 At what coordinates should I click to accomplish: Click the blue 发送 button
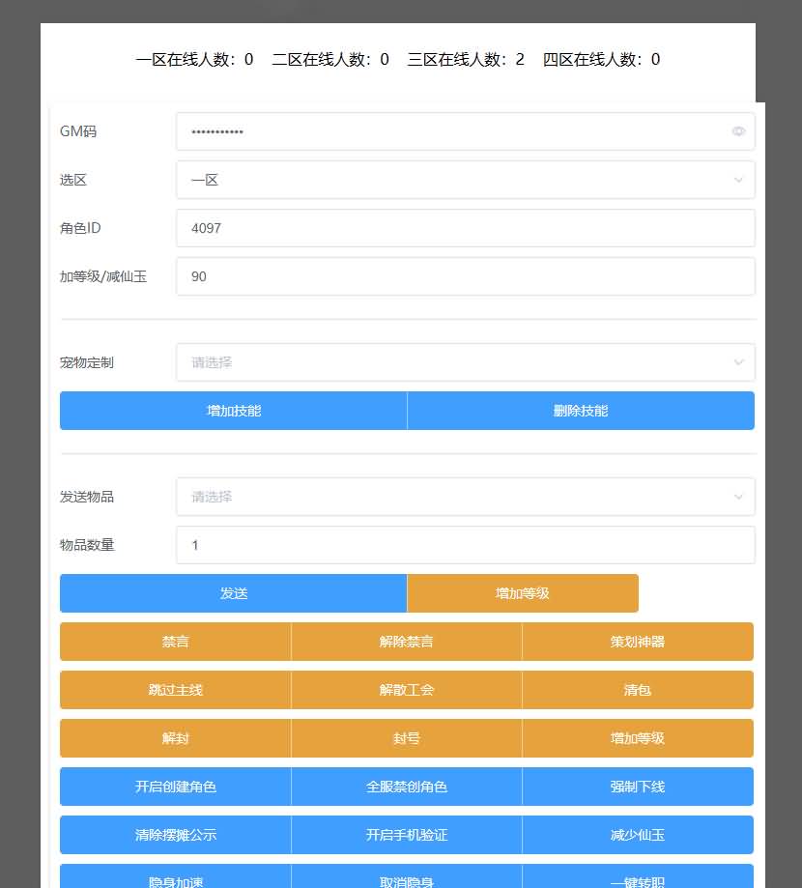click(233, 593)
